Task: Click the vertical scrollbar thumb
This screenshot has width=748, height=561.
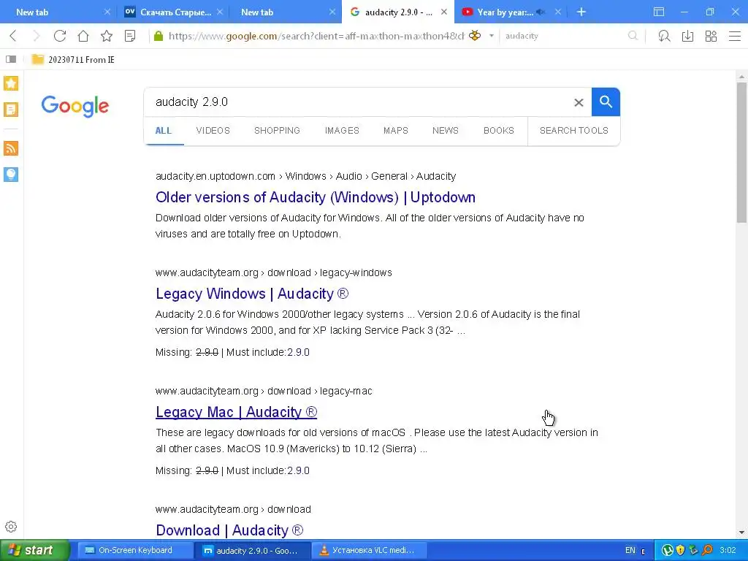Action: 741,153
